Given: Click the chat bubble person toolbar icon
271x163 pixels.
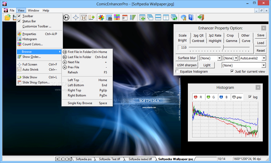Looking at the screenshot, I should (x=183, y=17).
